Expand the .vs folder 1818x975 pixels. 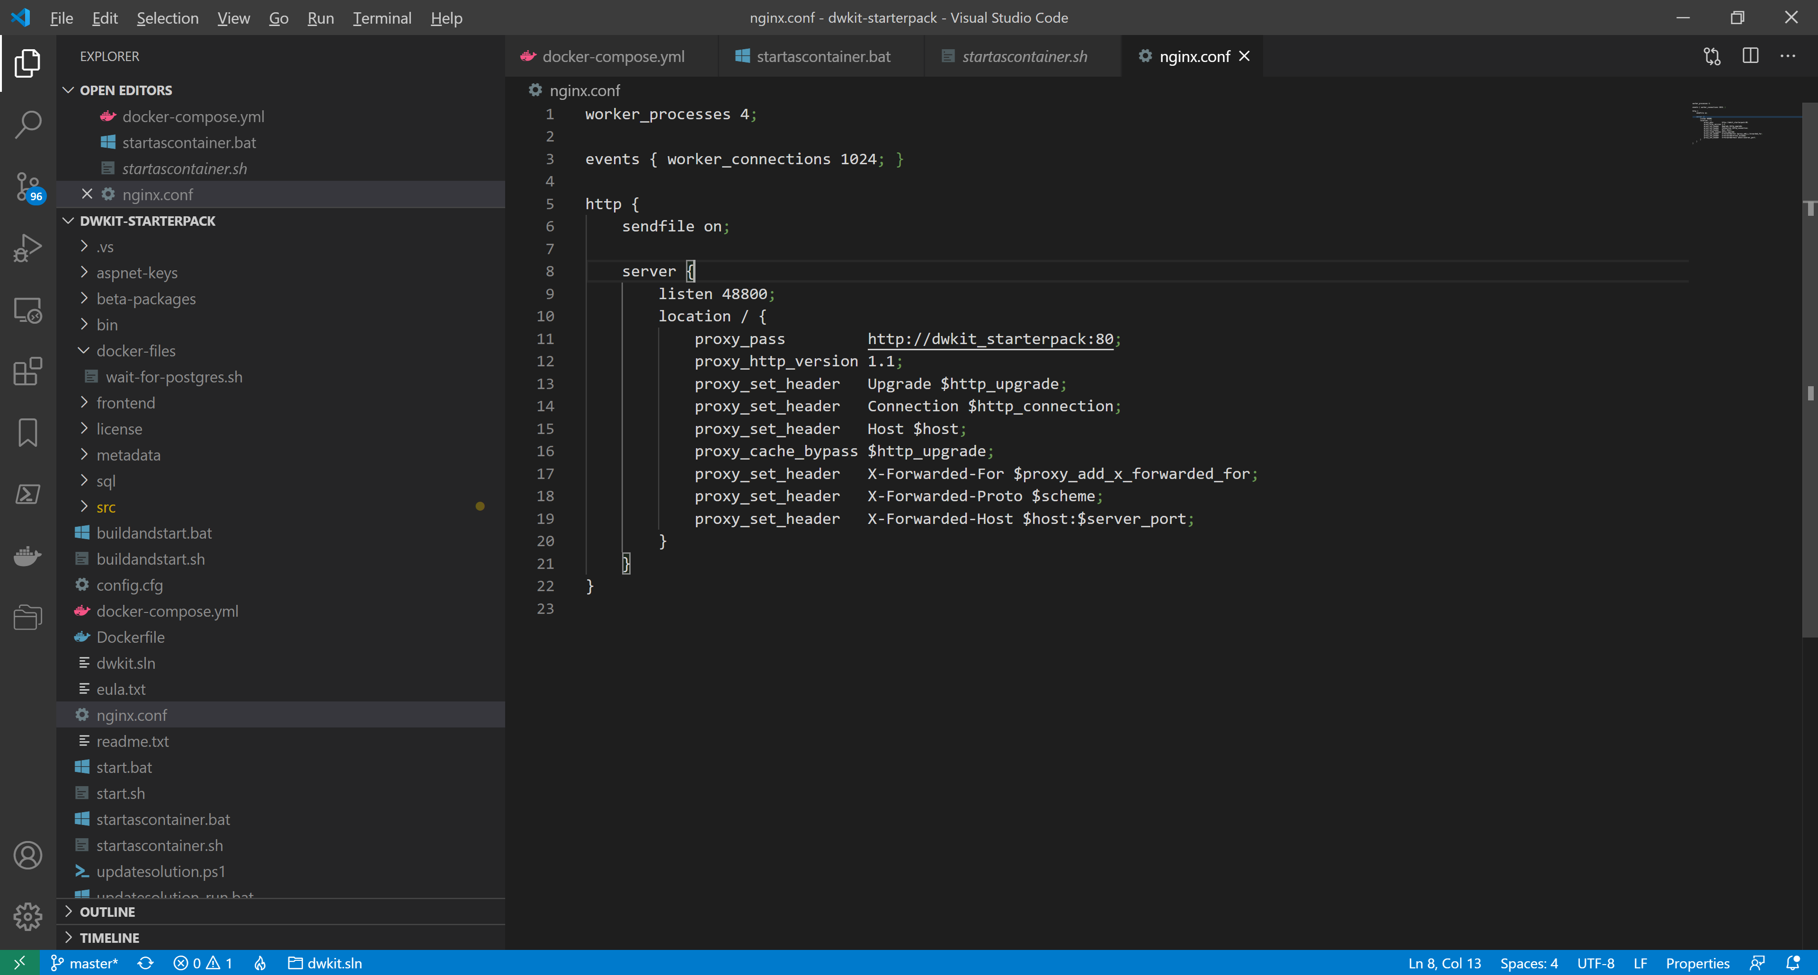click(x=281, y=246)
